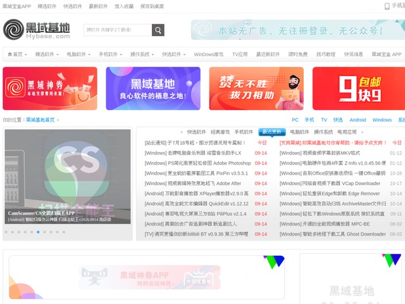This screenshot has width=405, height=304.
Task: Open the PixPin v3.5.5.1 entry
Action: click(x=196, y=173)
